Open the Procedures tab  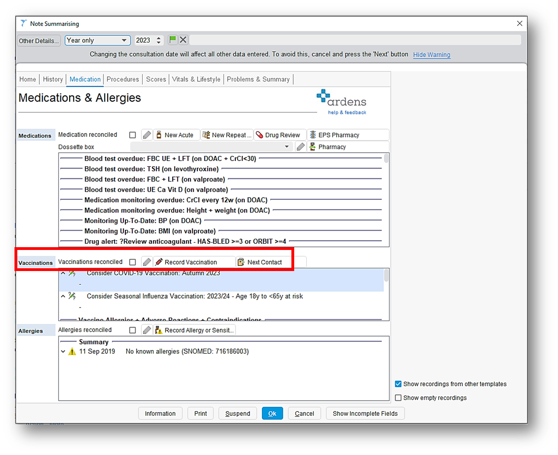click(x=123, y=79)
